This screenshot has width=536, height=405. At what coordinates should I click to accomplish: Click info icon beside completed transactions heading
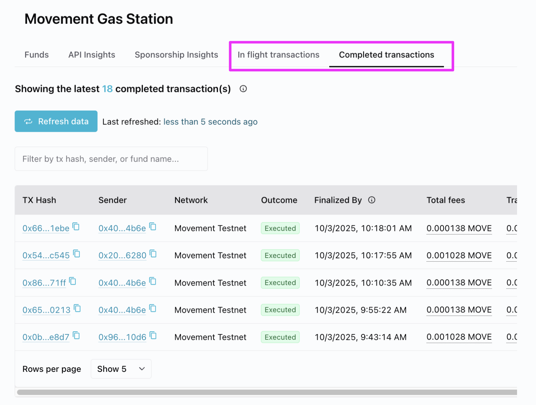[243, 89]
